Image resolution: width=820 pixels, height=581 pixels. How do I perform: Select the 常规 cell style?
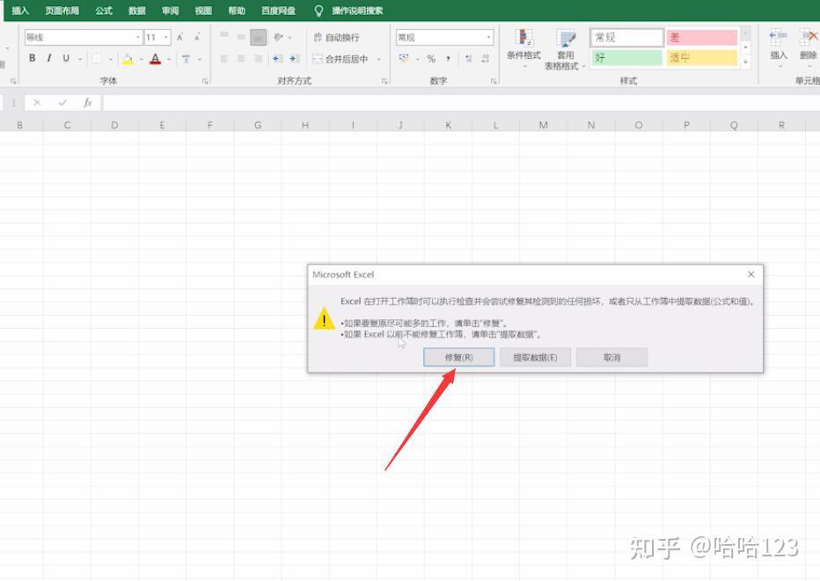(627, 37)
